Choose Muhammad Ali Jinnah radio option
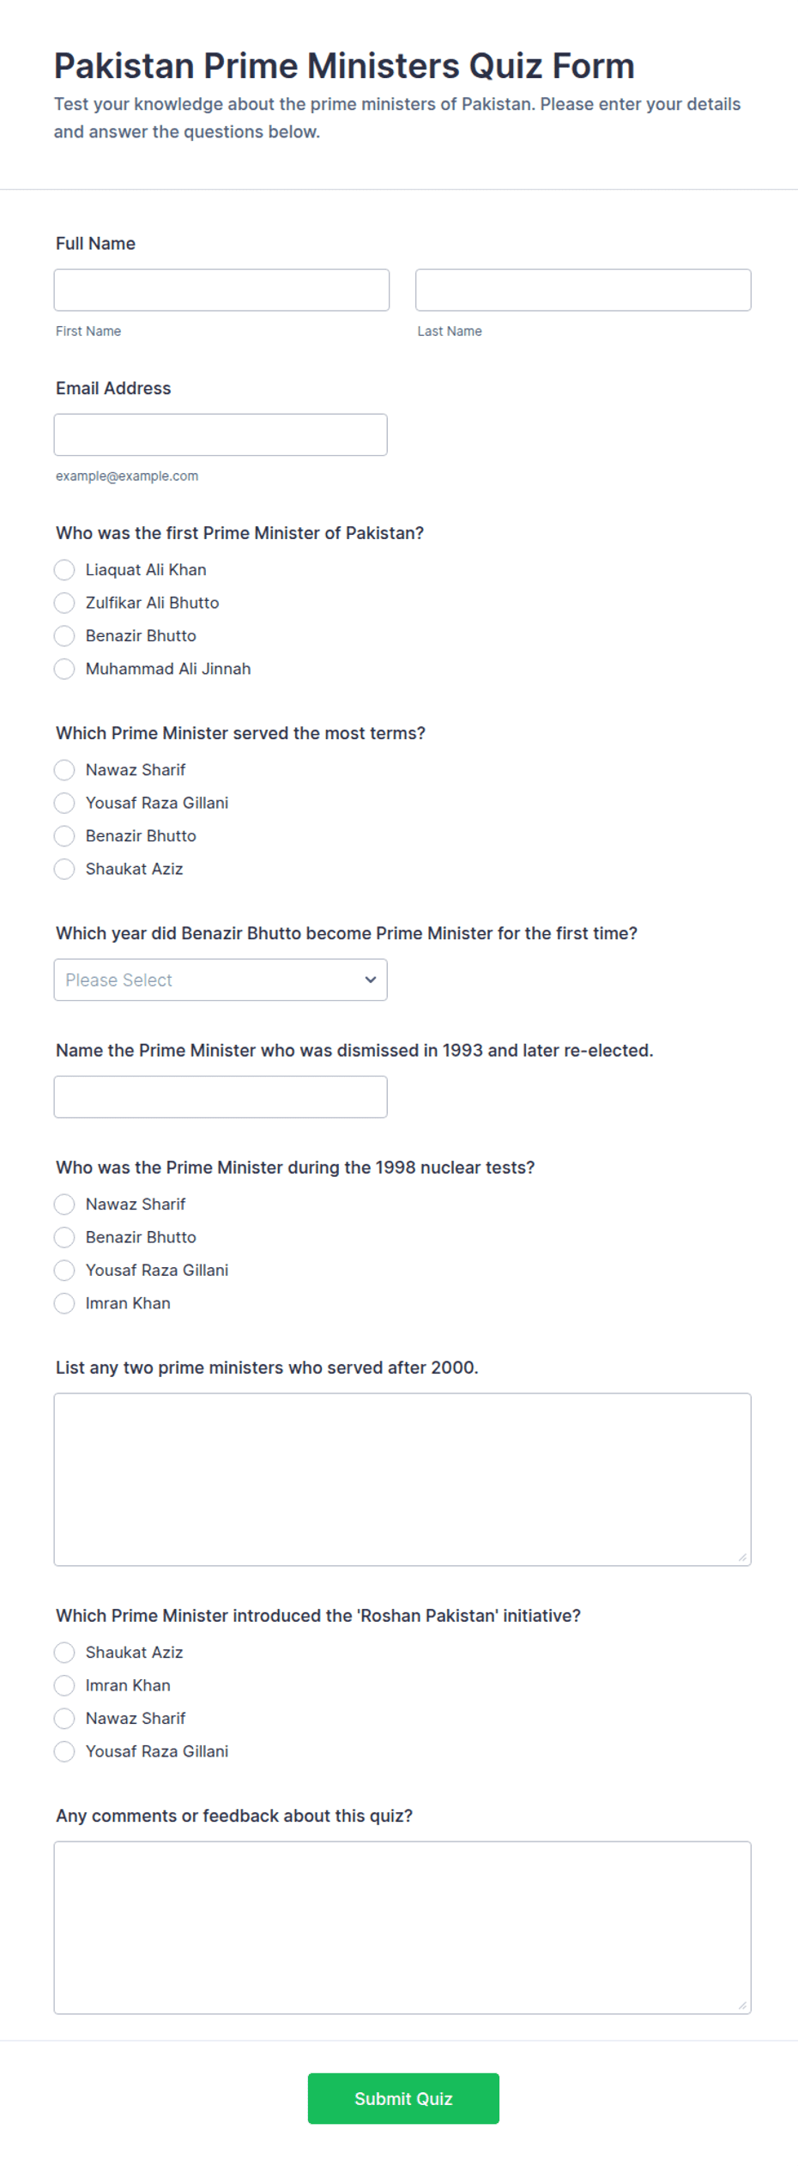The image size is (798, 2166). coord(64,669)
